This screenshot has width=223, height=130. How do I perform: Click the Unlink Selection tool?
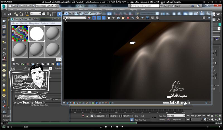pos(21,14)
